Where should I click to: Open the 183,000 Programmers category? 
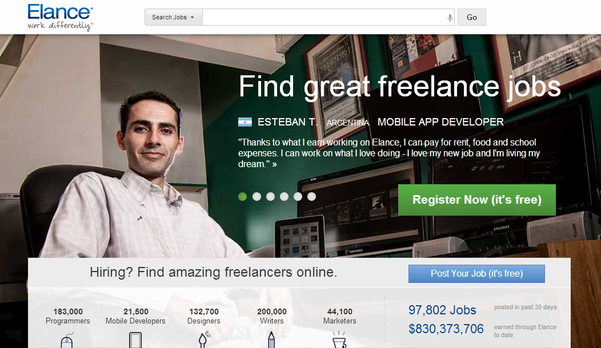click(68, 316)
